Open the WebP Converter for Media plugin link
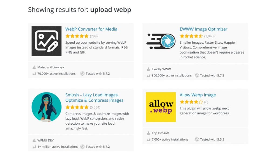Image resolution: width=276 pixels, height=158 pixels. (91, 29)
